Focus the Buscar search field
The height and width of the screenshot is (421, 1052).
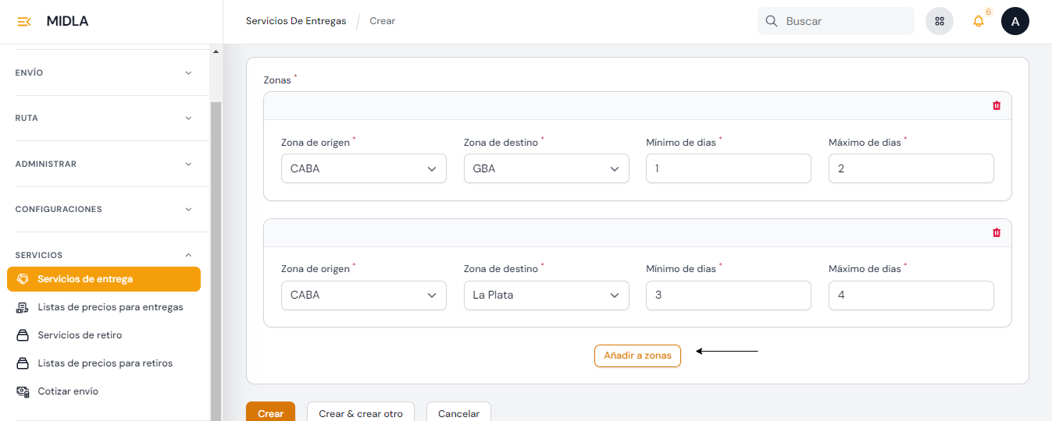[836, 21]
